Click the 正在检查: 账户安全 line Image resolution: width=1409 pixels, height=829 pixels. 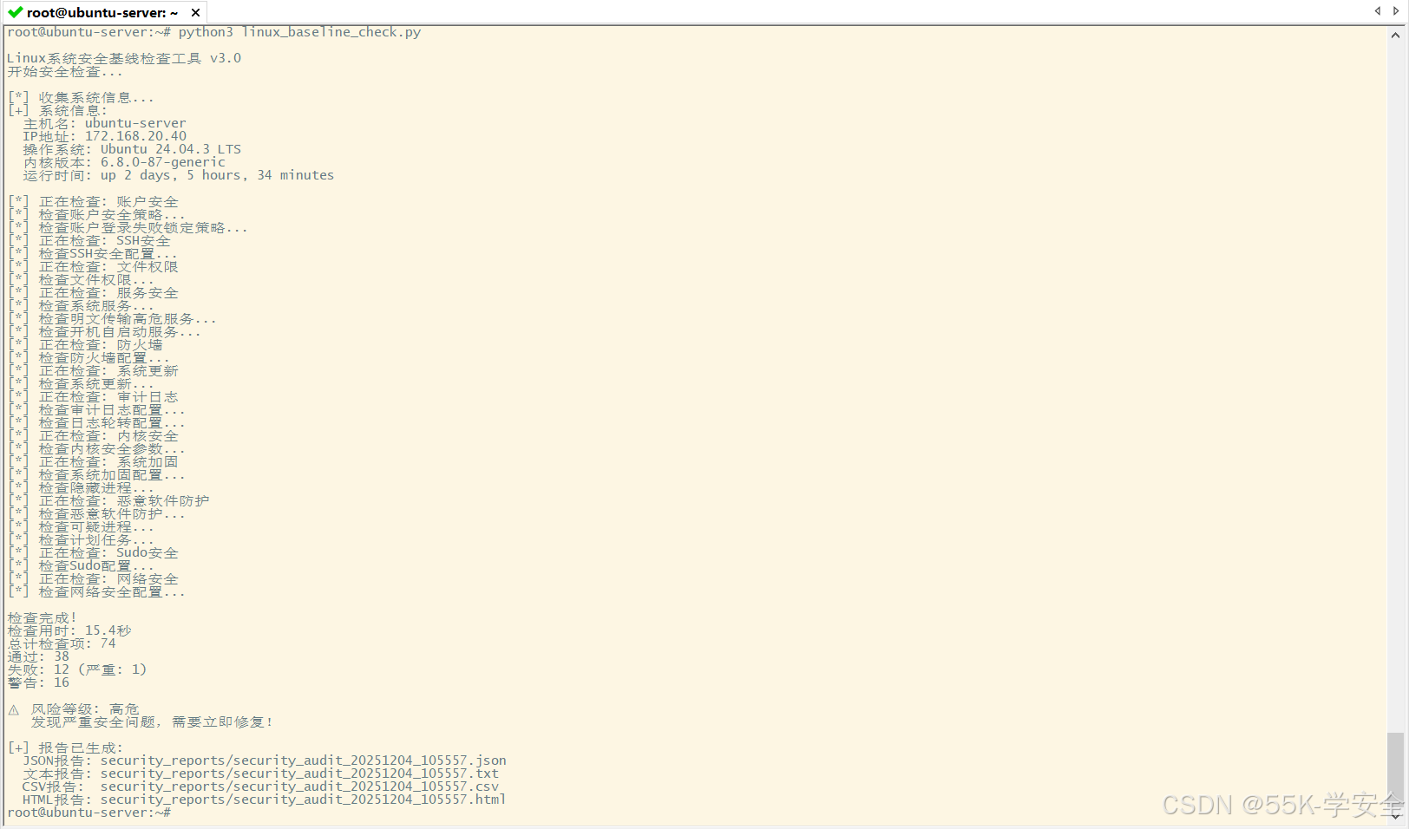click(94, 201)
